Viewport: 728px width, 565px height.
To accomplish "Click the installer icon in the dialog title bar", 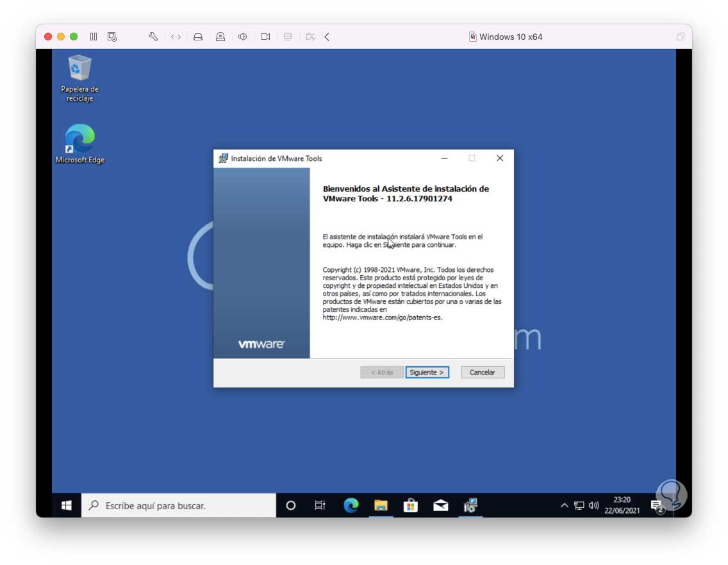I will pyautogui.click(x=223, y=158).
